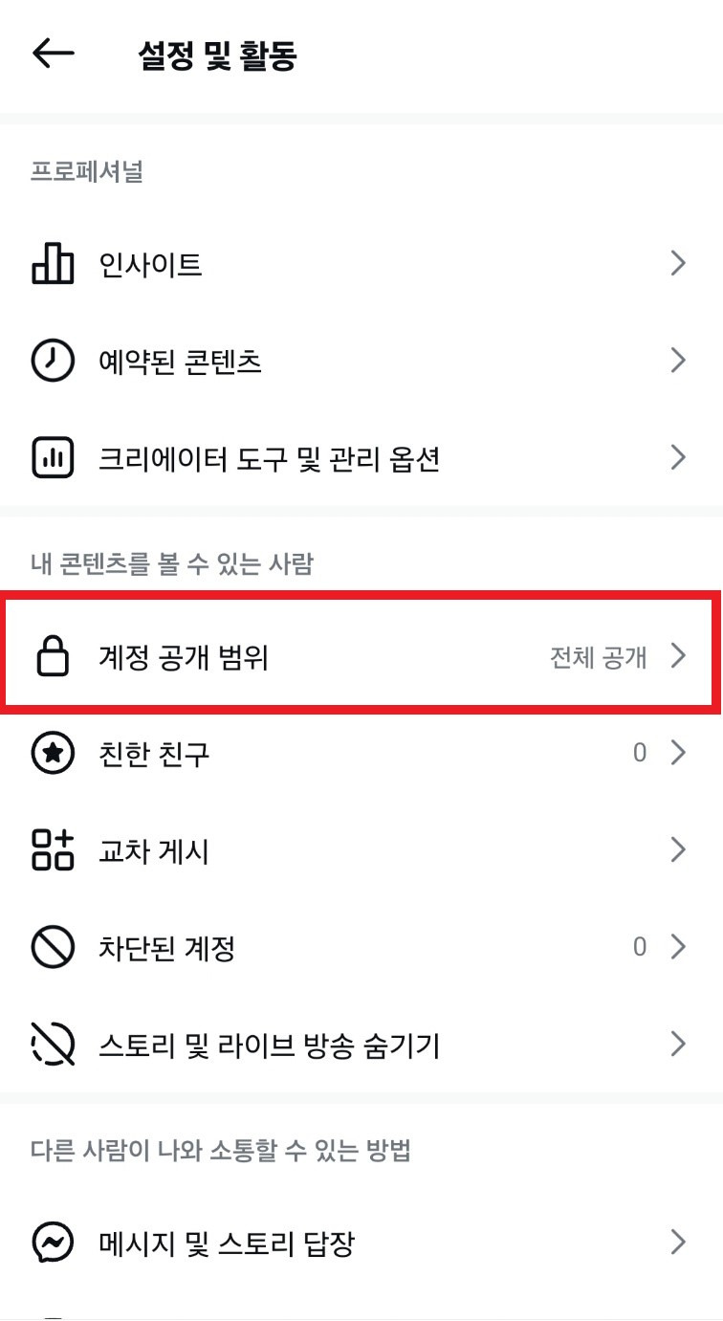
Task: Open the 교차 게시 grid-plus icon
Action: point(53,850)
